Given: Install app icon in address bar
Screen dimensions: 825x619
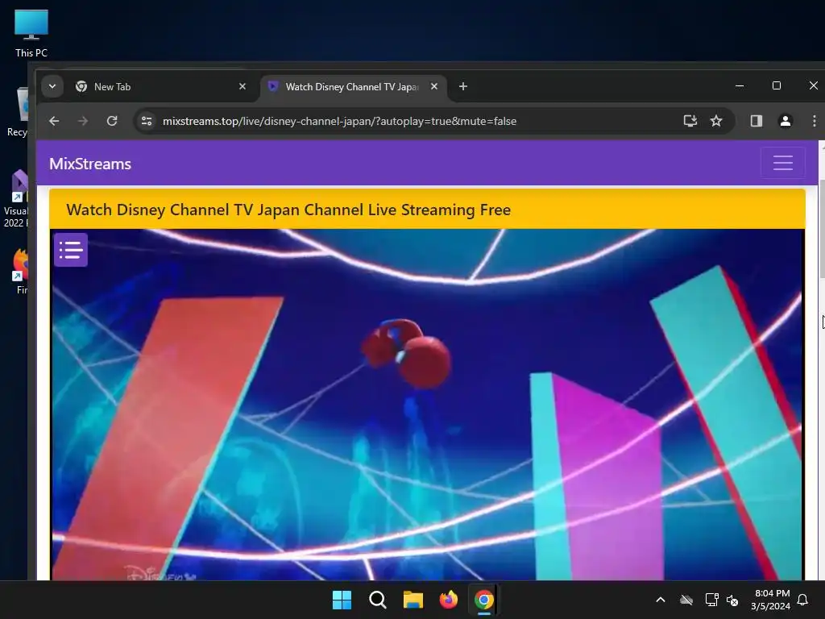Looking at the screenshot, I should tap(690, 121).
